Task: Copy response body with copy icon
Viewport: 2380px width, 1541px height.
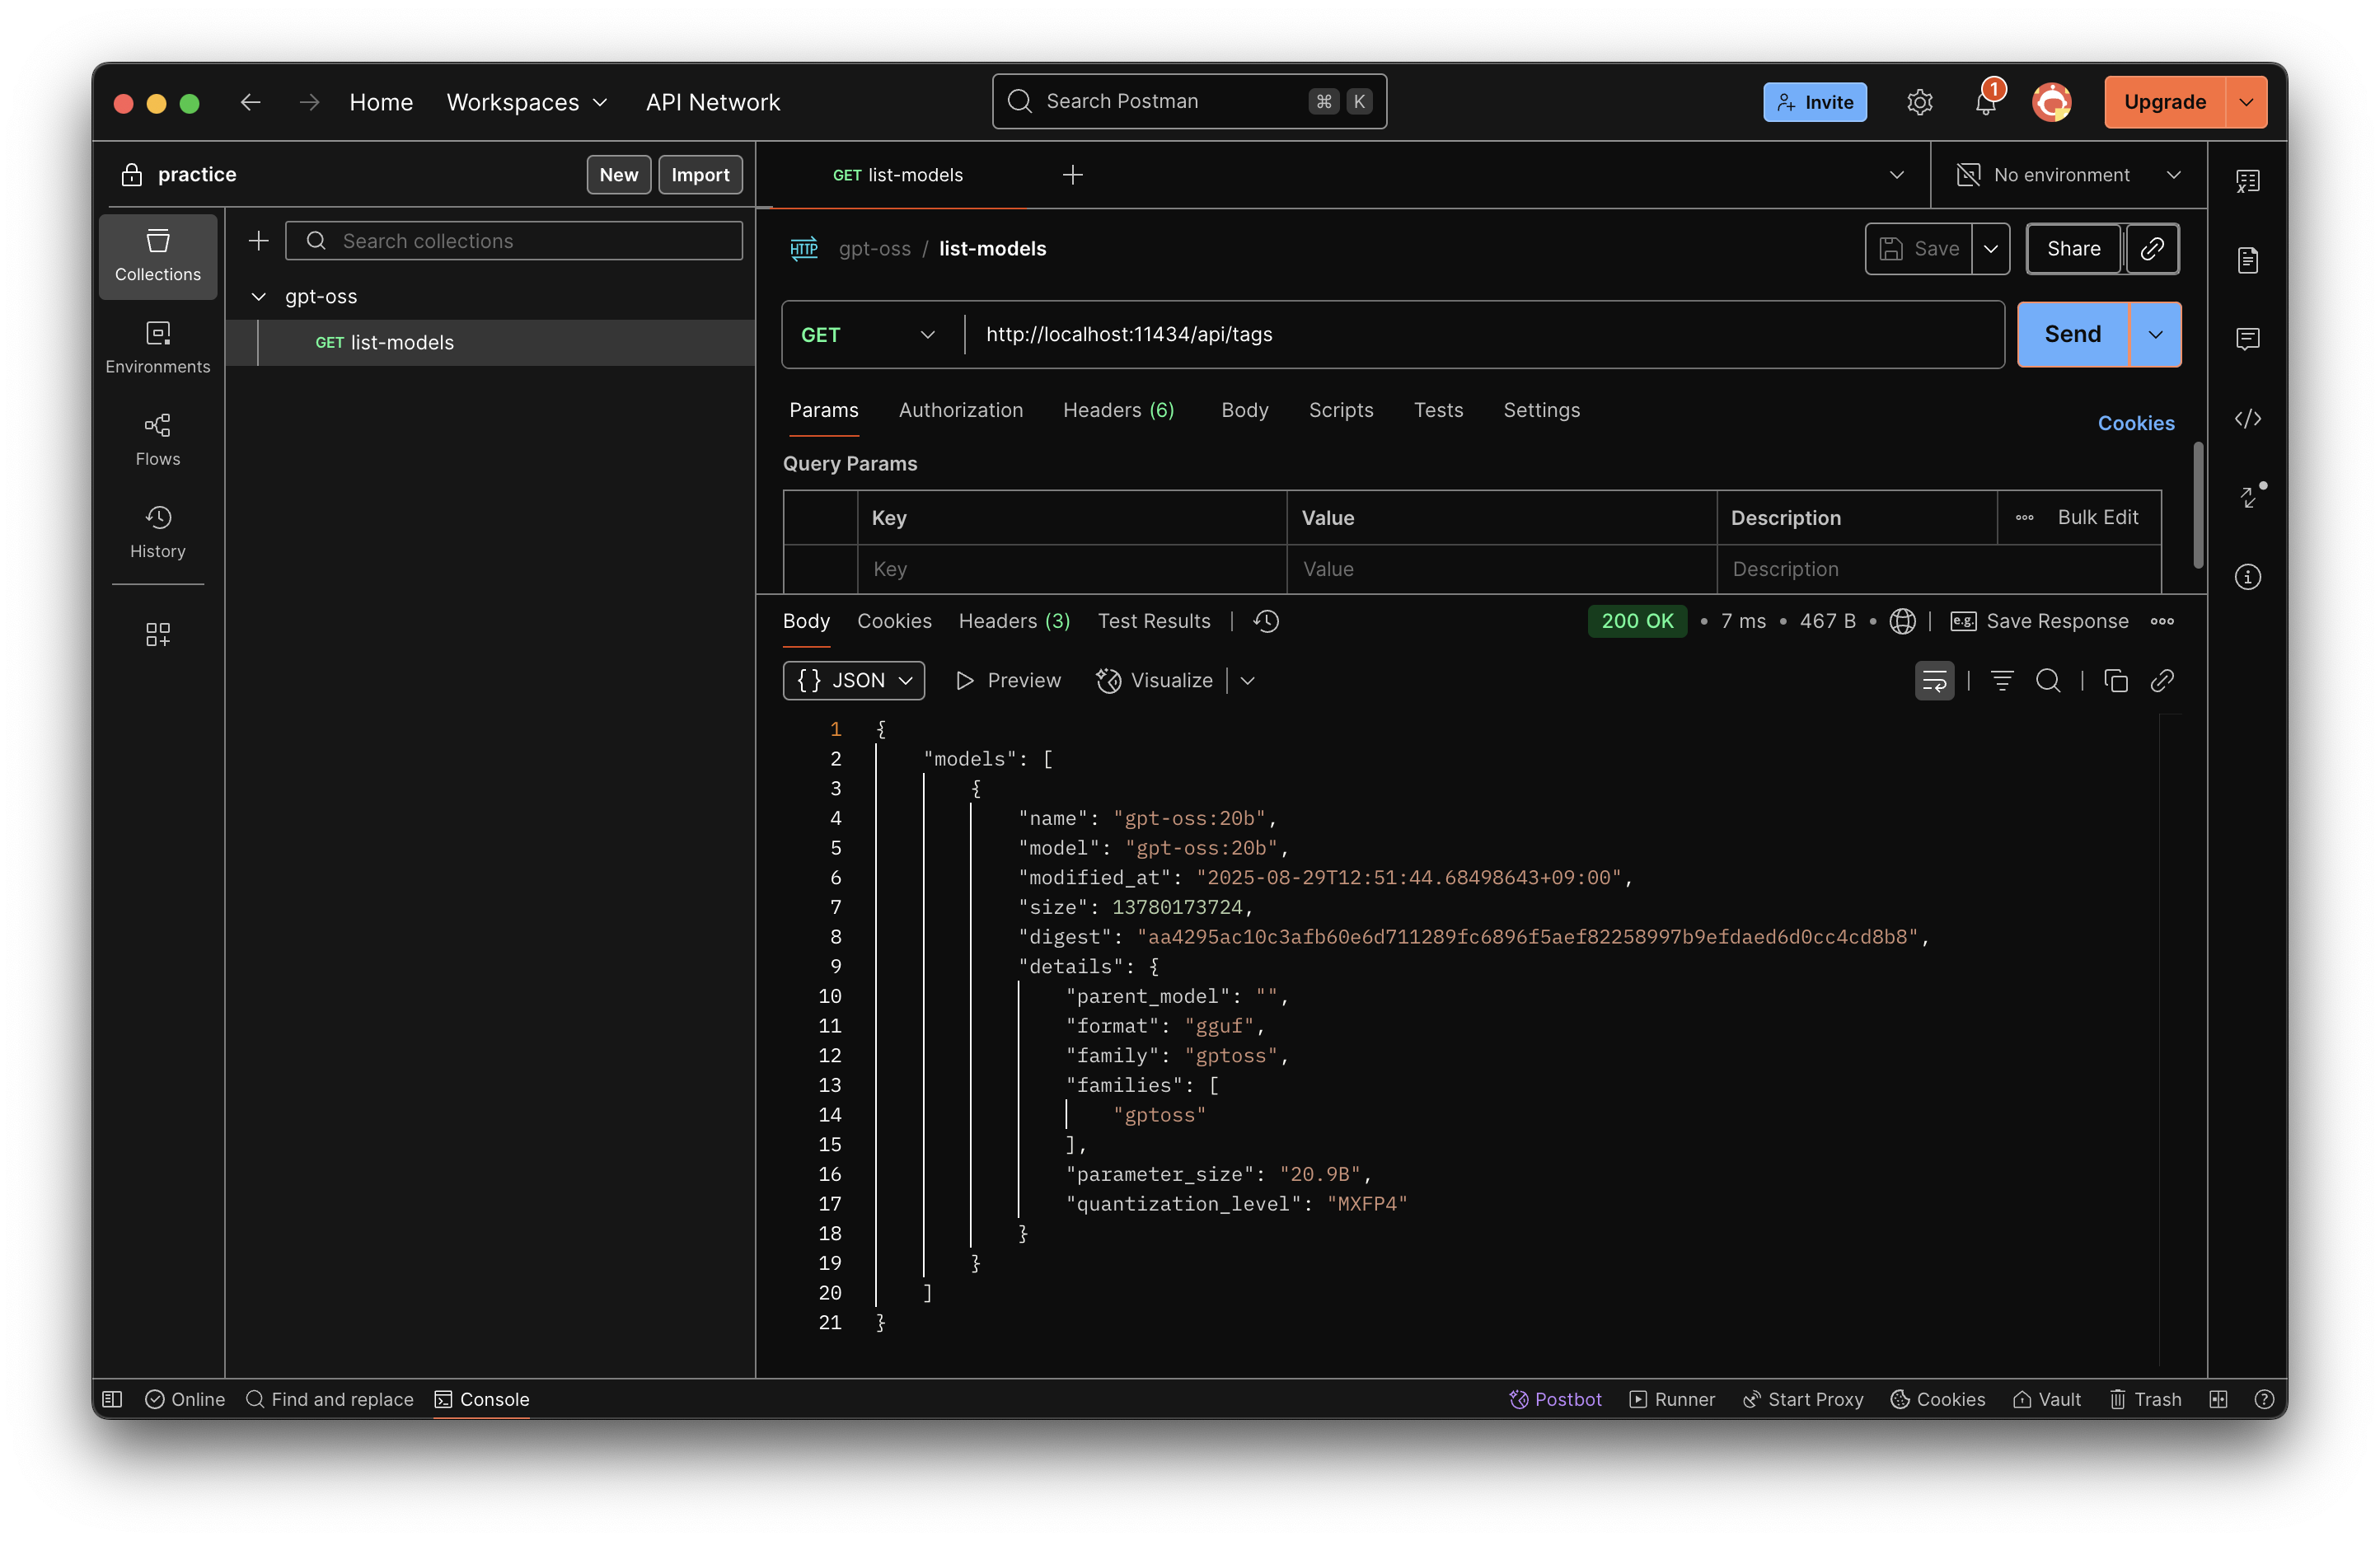Action: [x=2115, y=681]
